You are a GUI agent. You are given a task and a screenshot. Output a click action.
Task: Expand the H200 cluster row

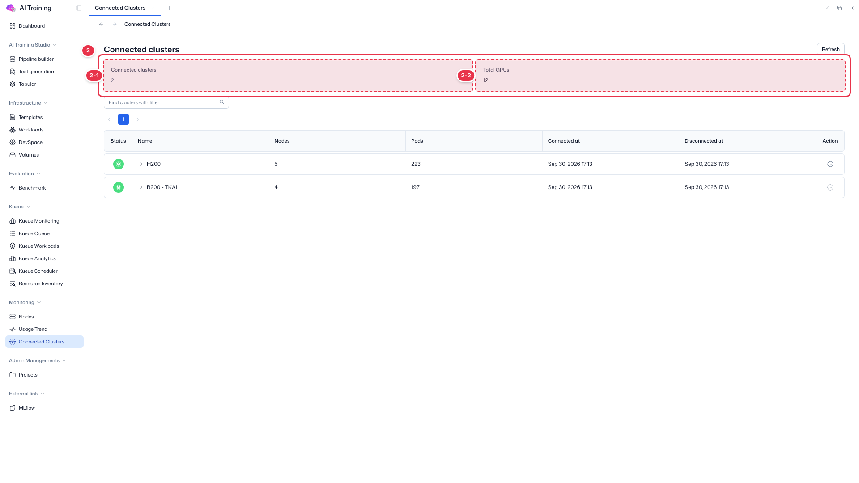pyautogui.click(x=141, y=164)
